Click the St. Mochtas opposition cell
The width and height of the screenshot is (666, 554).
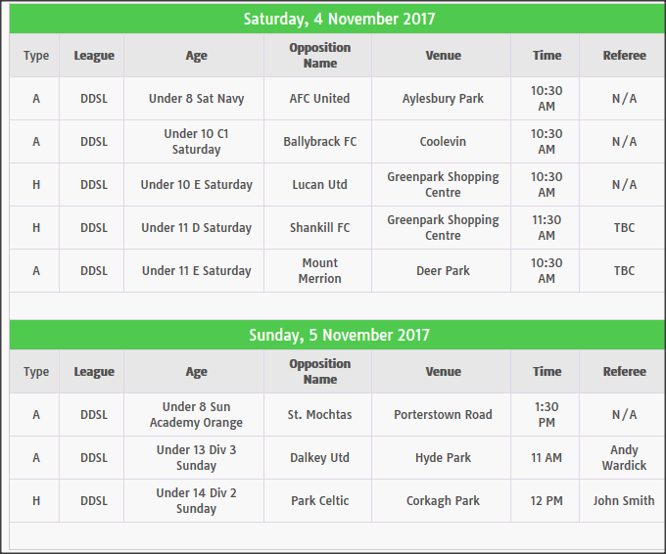pyautogui.click(x=319, y=415)
